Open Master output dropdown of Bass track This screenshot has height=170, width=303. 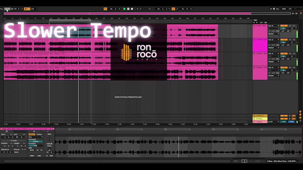click(274, 34)
